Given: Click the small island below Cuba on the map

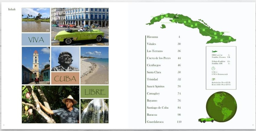Looking at the screenshot, I should 163,26.
